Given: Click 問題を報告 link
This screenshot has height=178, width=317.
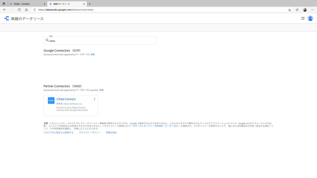Looking at the screenshot, I should pyautogui.click(x=111, y=133).
